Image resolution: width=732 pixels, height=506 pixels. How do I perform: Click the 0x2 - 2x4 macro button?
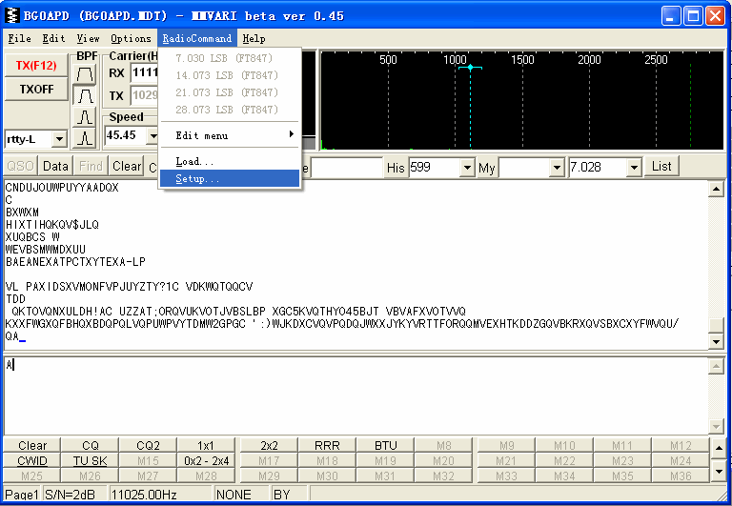click(x=206, y=460)
